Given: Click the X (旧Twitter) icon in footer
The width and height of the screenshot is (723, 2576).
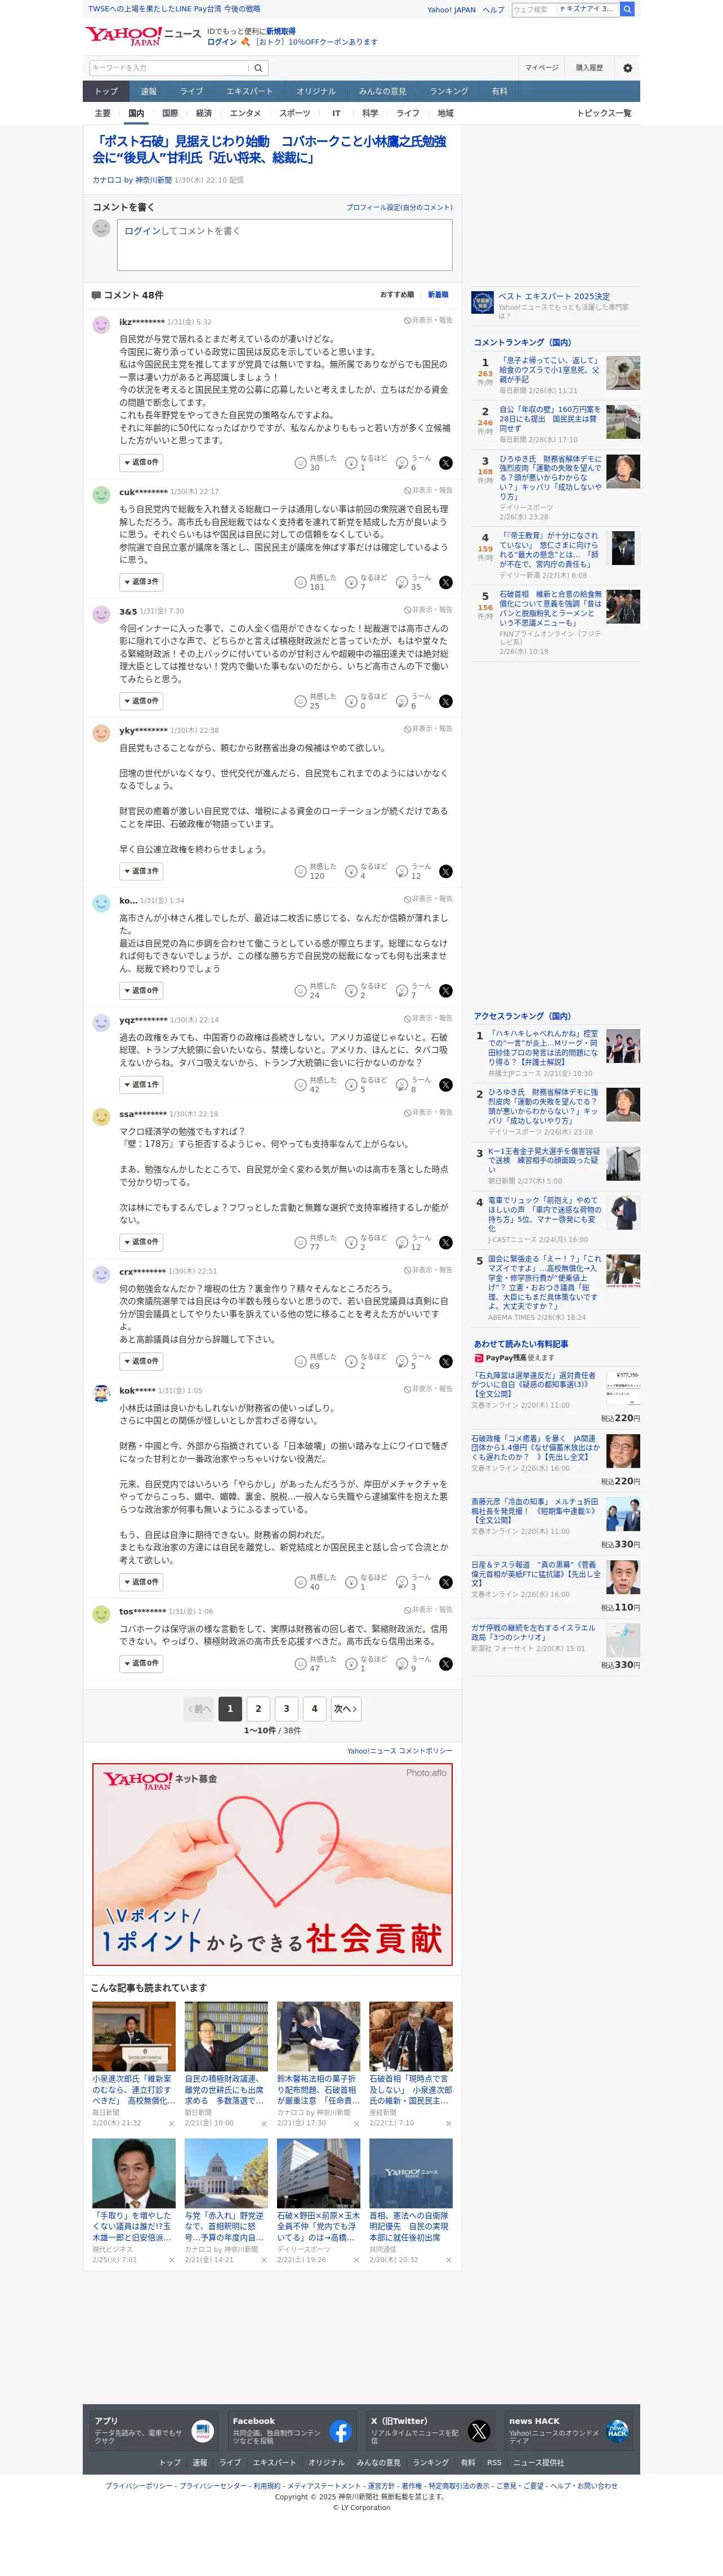Looking at the screenshot, I should (x=479, y=2430).
